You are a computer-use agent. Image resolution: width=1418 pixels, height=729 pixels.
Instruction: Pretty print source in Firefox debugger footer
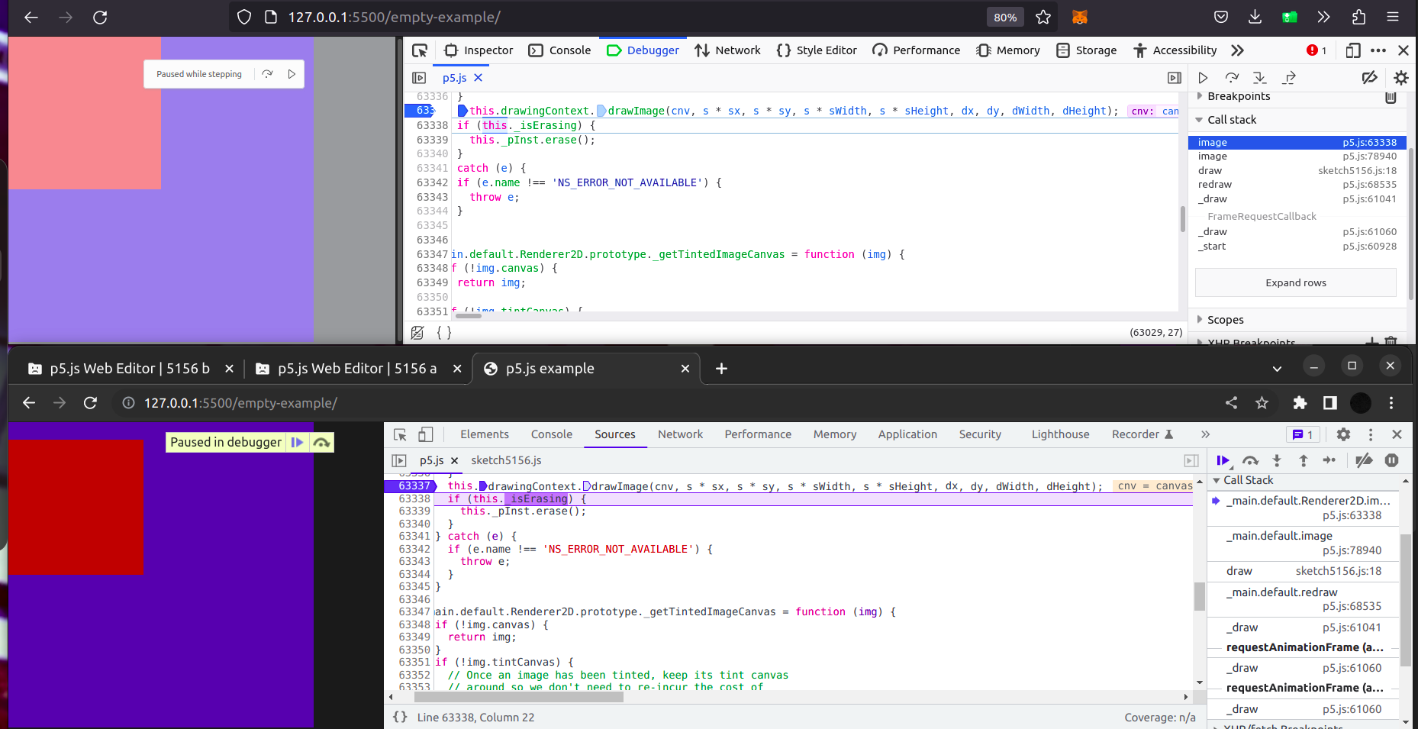(x=444, y=333)
